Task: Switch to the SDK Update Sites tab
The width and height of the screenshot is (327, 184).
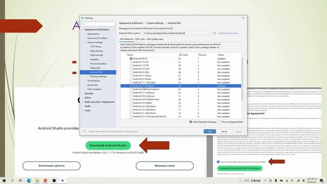Action: 155,39
